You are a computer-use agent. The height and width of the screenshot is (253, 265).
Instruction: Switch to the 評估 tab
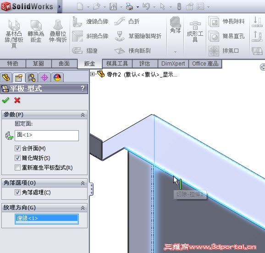click(x=145, y=64)
